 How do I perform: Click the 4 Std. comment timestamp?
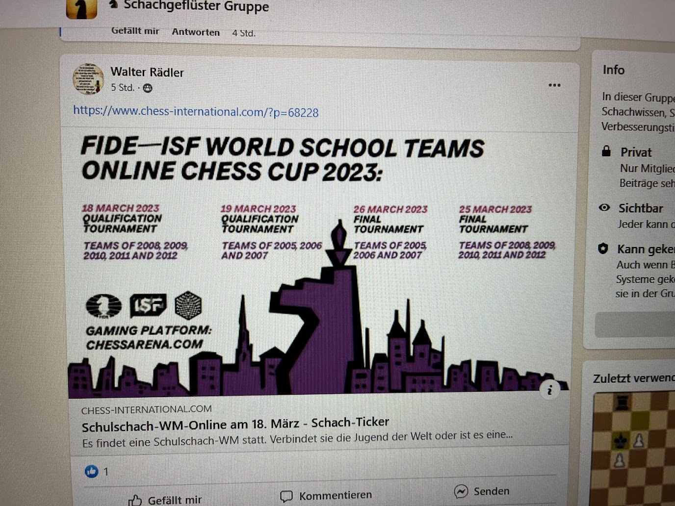[244, 33]
